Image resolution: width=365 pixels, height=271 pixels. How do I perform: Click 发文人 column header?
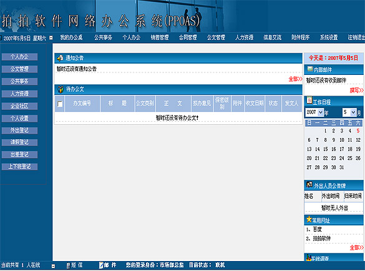[x=291, y=104]
